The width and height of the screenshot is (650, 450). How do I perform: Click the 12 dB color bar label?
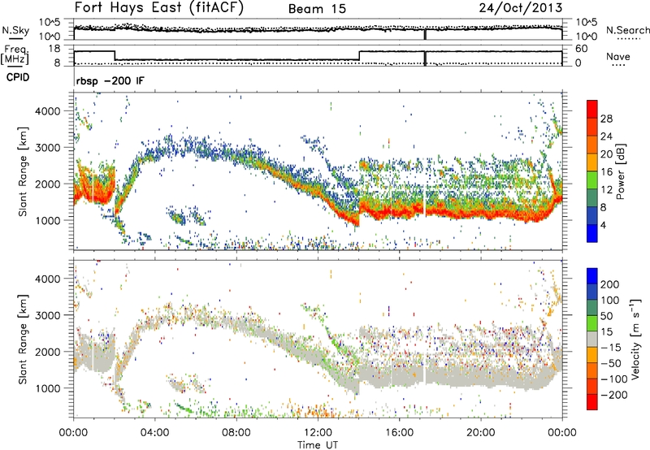[x=606, y=190]
